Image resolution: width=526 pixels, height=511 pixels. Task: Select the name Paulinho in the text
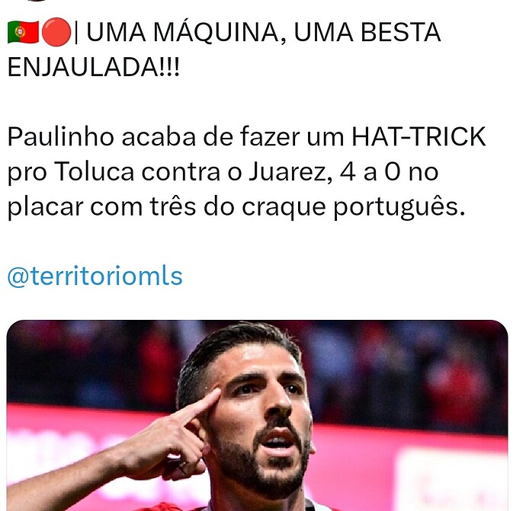point(61,136)
